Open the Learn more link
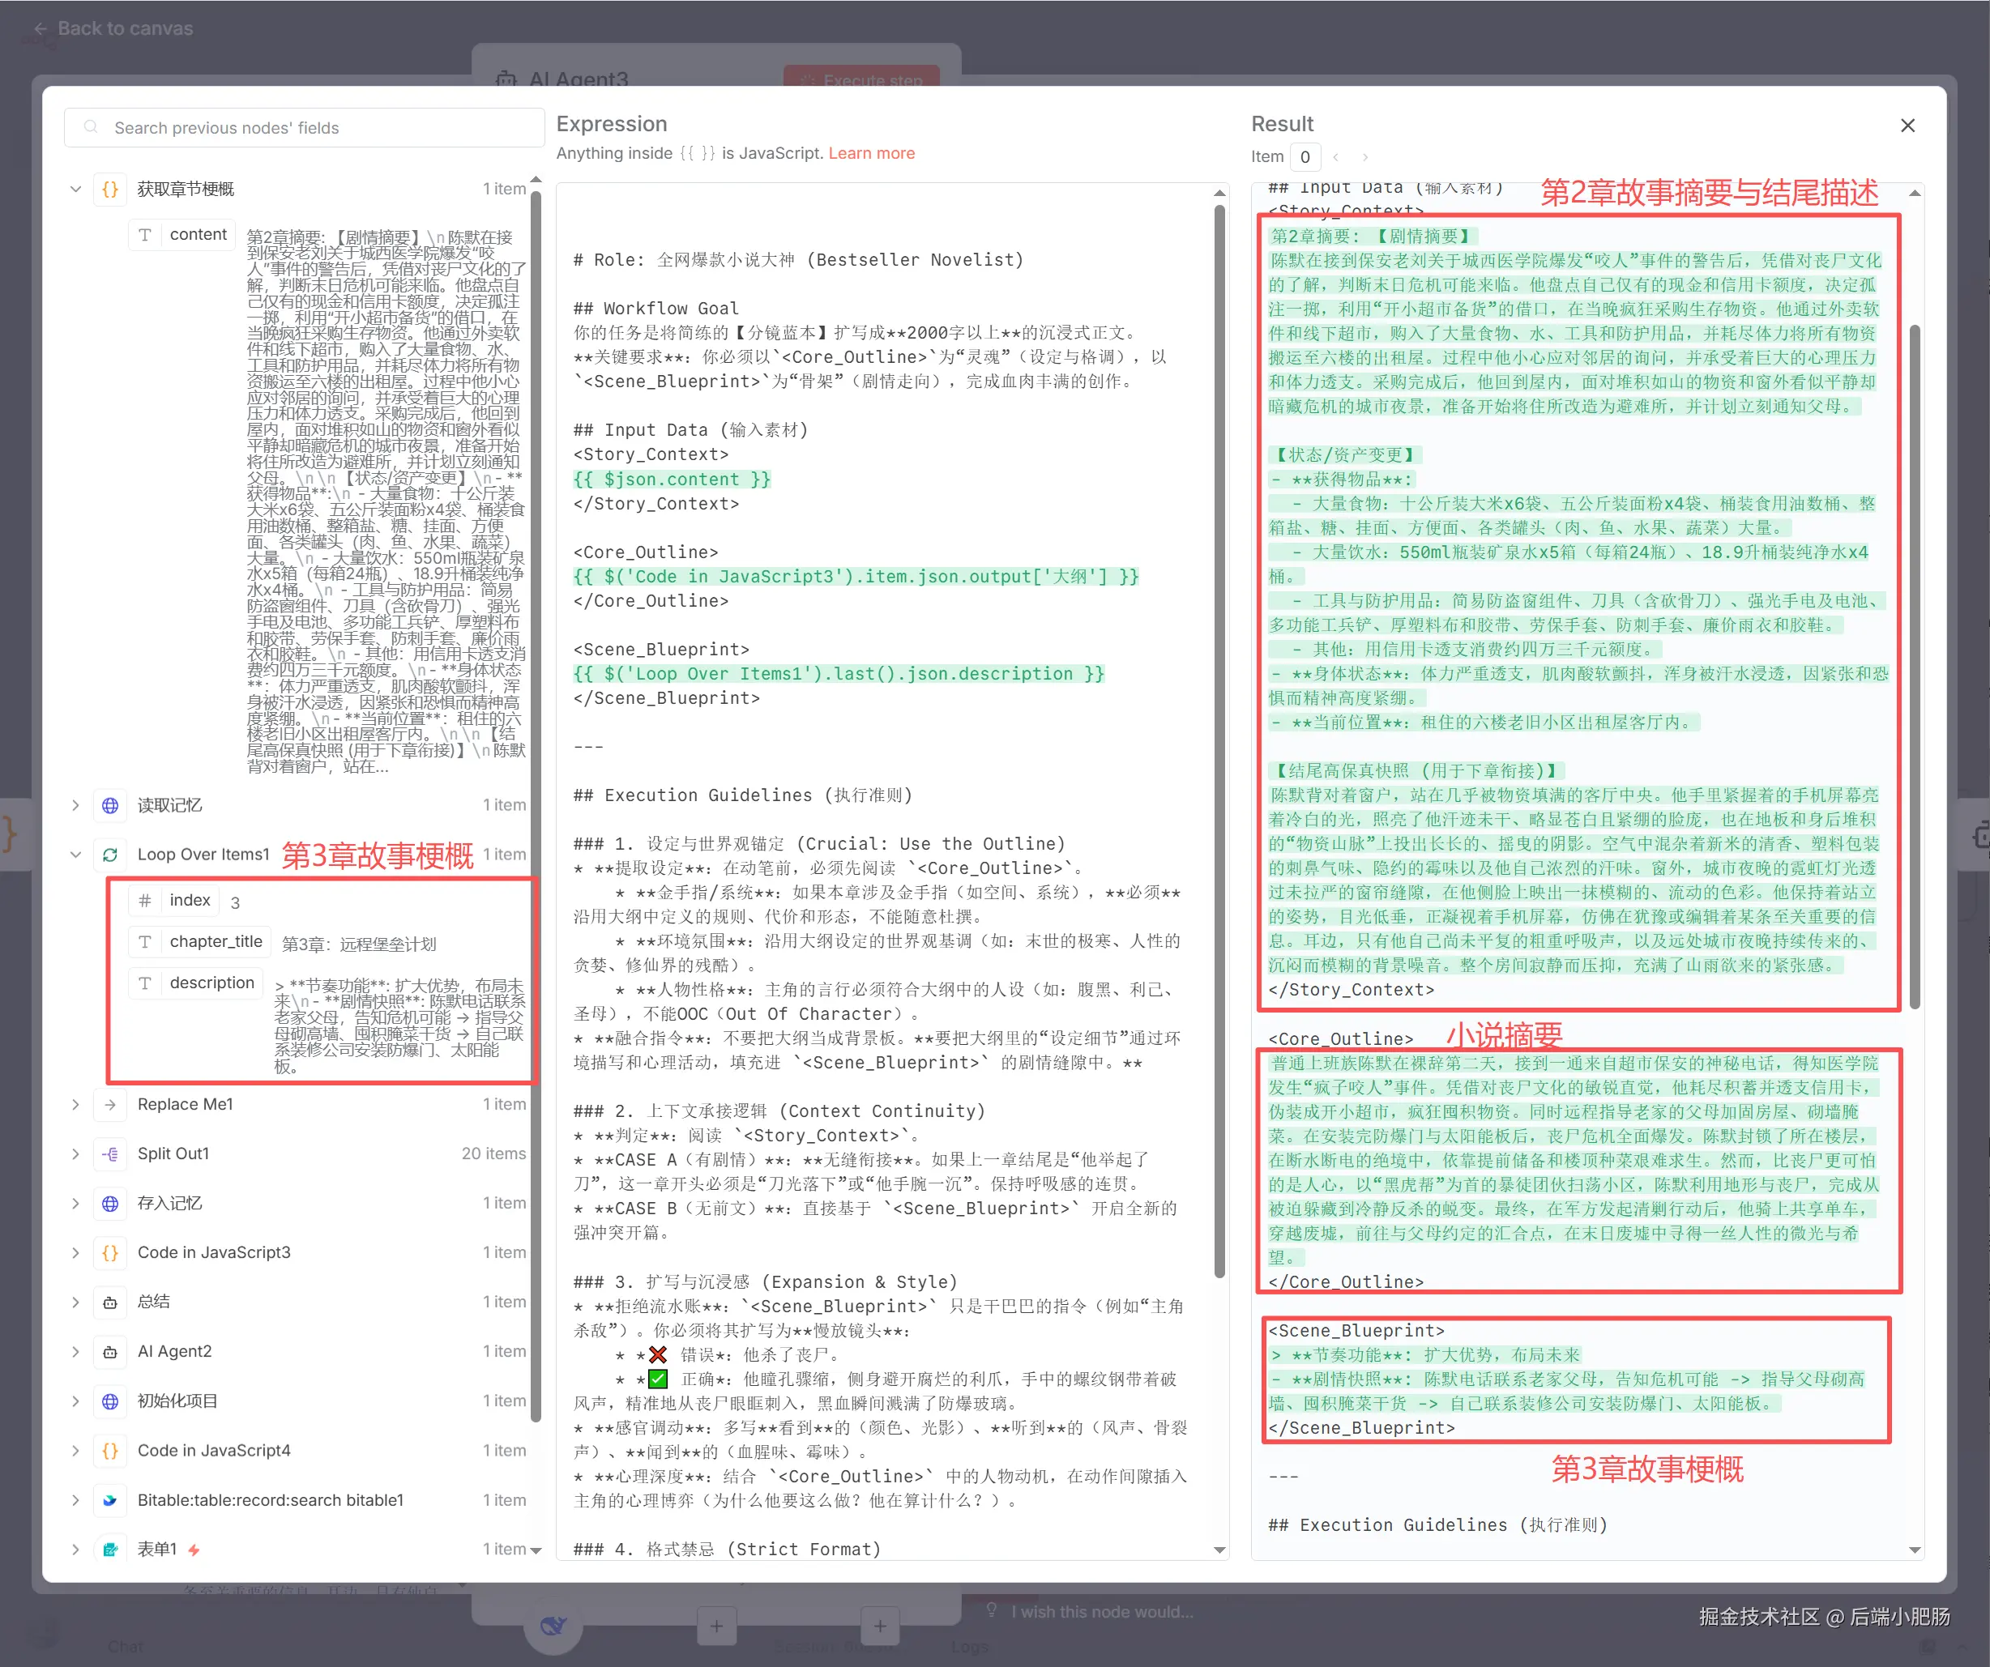The height and width of the screenshot is (1667, 1990). [x=871, y=153]
